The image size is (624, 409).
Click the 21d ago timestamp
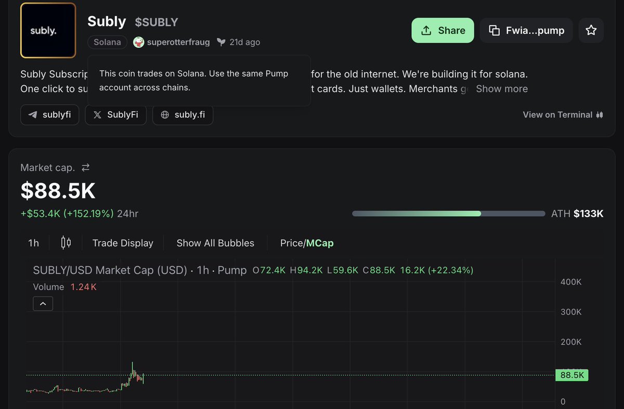(x=244, y=42)
